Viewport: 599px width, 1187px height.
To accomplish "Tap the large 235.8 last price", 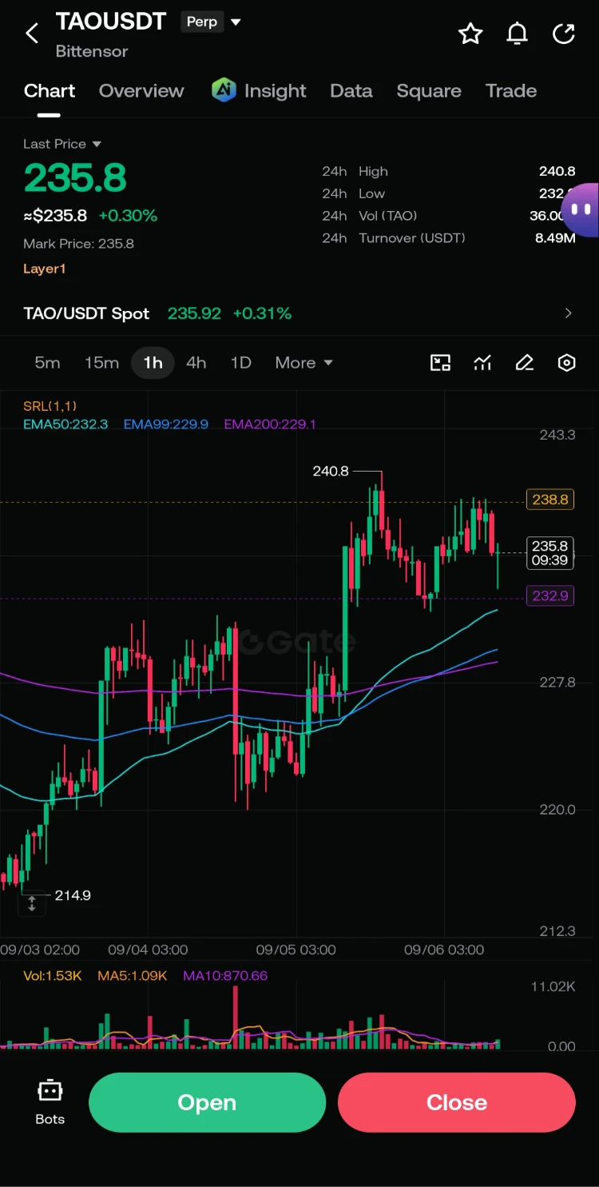I will (x=75, y=177).
